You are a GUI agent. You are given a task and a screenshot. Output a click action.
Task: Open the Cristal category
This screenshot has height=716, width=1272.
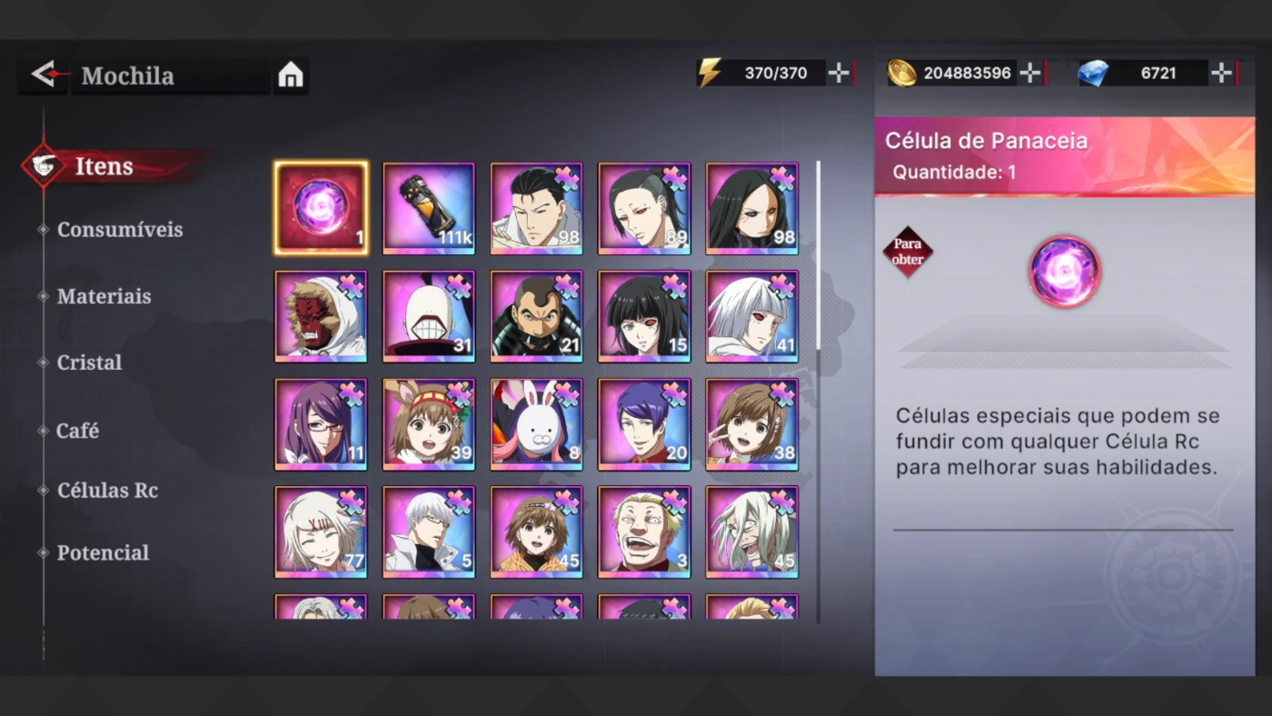[89, 363]
